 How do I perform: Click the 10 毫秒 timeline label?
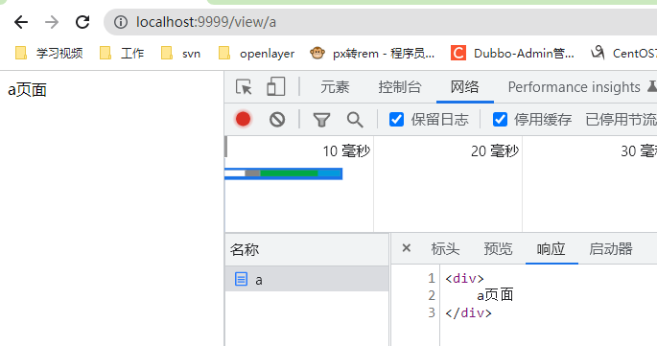pyautogui.click(x=346, y=150)
